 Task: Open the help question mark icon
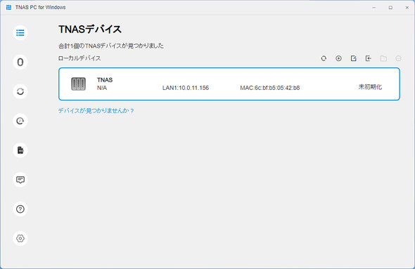pos(20,209)
